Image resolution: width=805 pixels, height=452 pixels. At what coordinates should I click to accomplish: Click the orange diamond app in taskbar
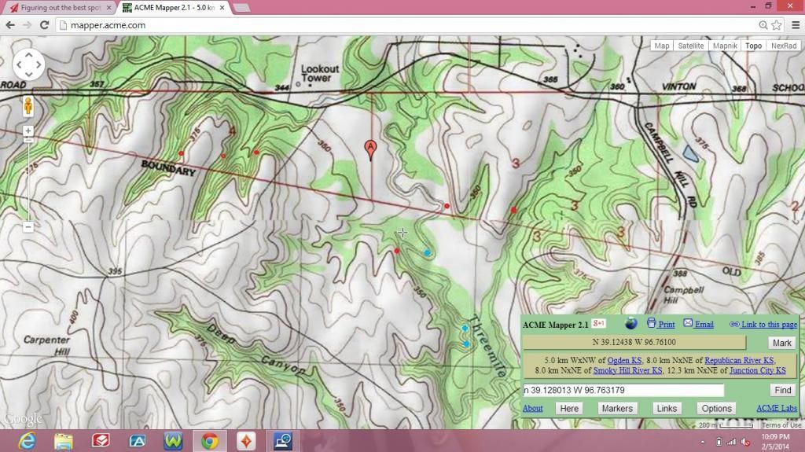pyautogui.click(x=246, y=441)
